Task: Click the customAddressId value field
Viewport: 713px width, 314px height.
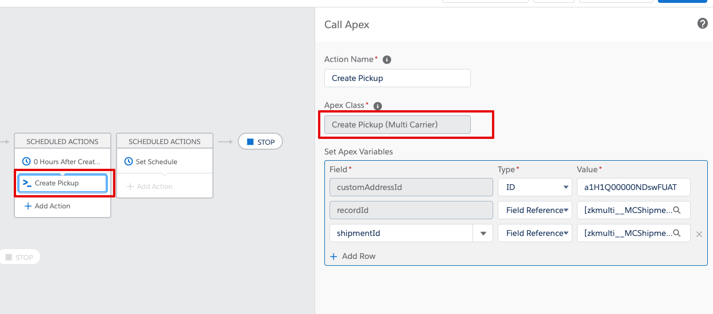Action: pos(634,187)
